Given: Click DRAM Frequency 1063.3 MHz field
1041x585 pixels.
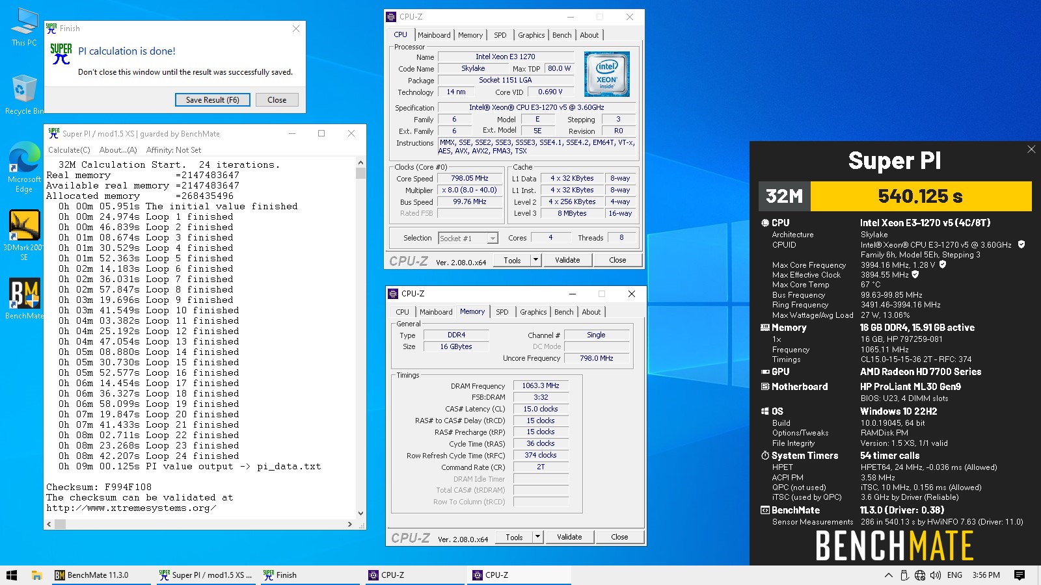Looking at the screenshot, I should pyautogui.click(x=541, y=385).
